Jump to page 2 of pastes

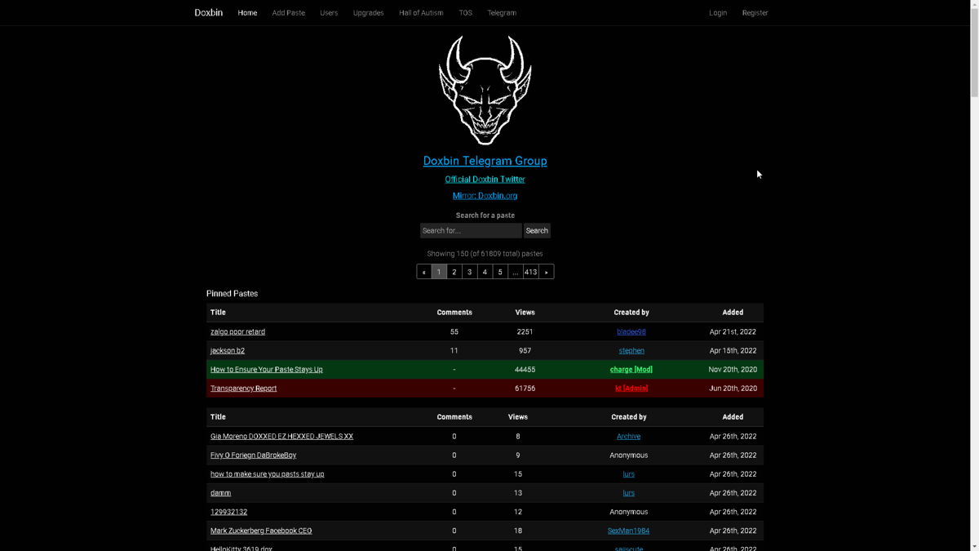tap(454, 272)
